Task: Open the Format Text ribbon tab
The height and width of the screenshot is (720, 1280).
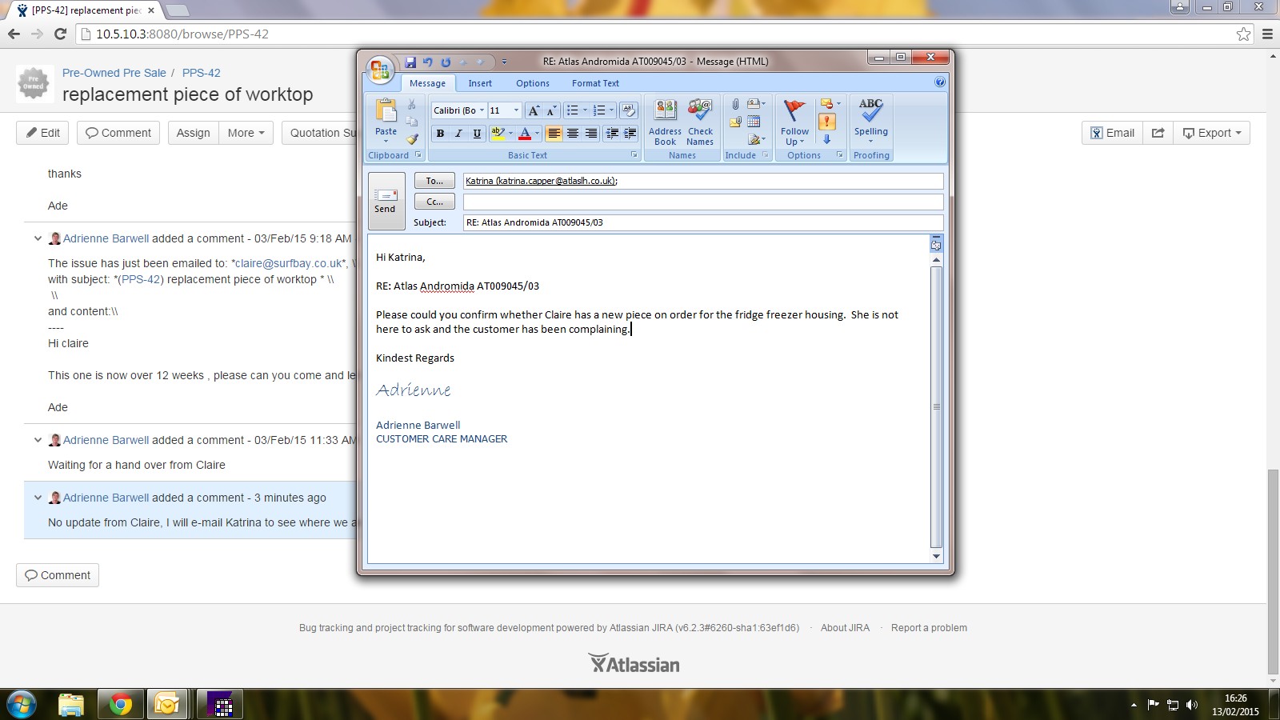Action: tap(595, 83)
